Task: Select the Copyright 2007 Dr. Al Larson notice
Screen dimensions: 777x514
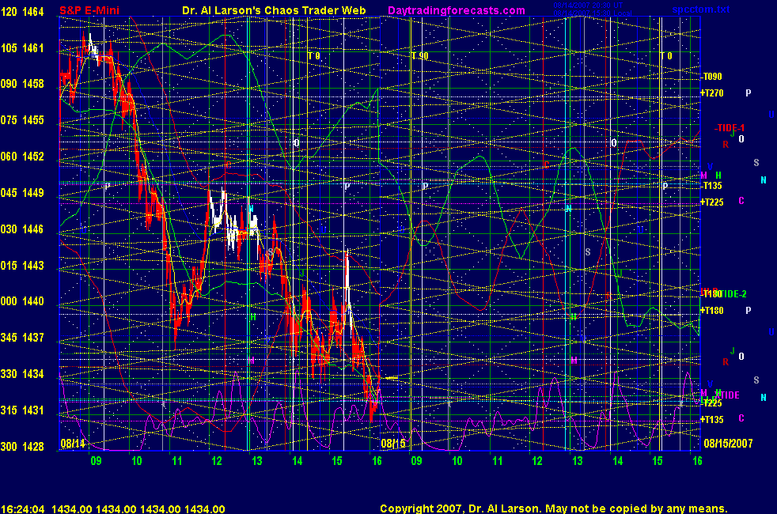Action: click(x=554, y=508)
